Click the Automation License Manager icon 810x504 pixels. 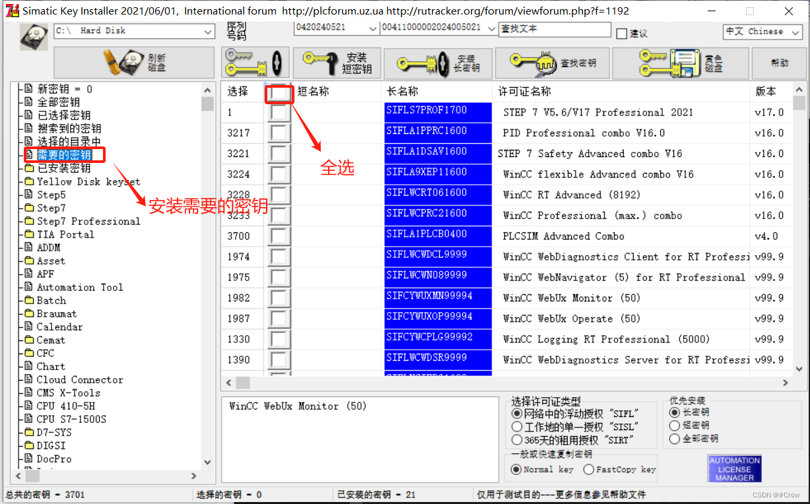(x=735, y=468)
